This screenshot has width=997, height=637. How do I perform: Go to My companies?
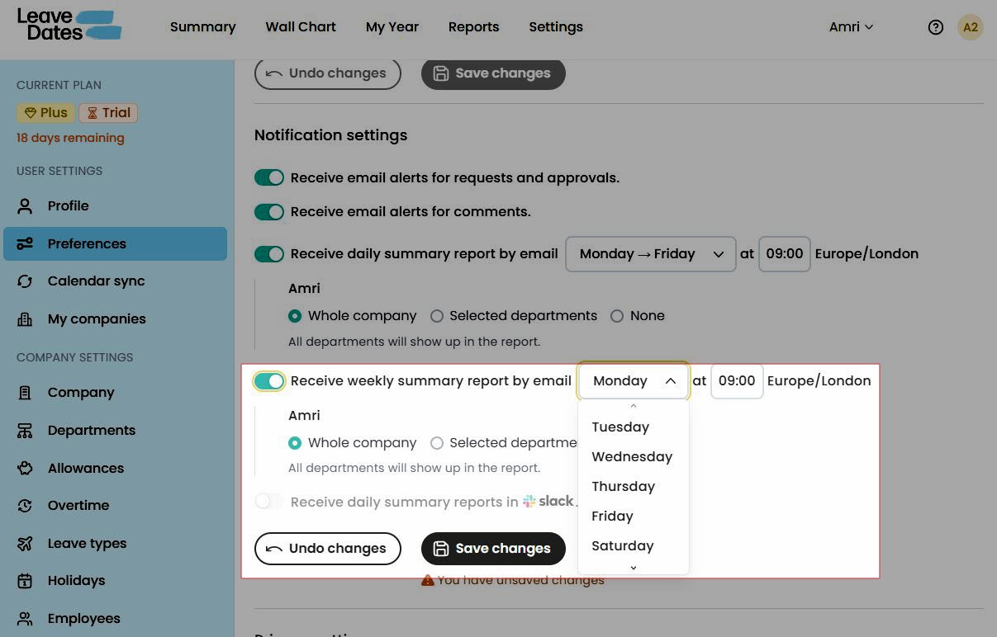[115, 319]
